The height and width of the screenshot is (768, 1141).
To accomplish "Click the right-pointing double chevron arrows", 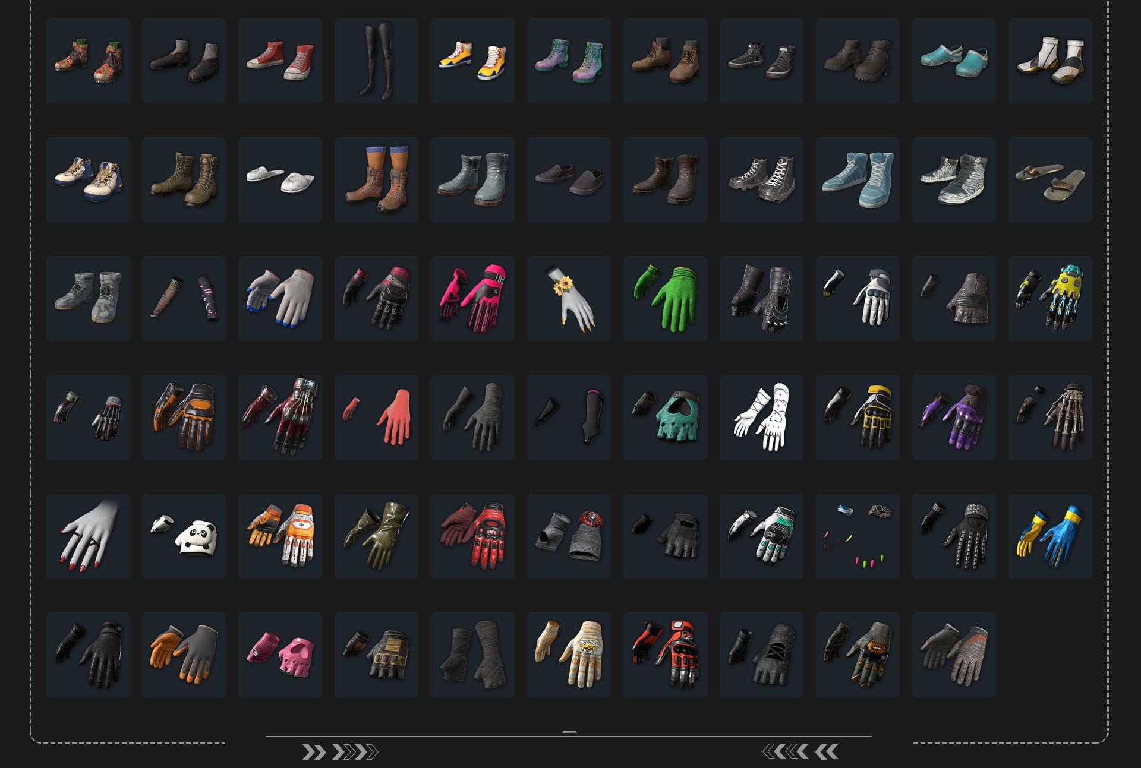I will [x=340, y=753].
